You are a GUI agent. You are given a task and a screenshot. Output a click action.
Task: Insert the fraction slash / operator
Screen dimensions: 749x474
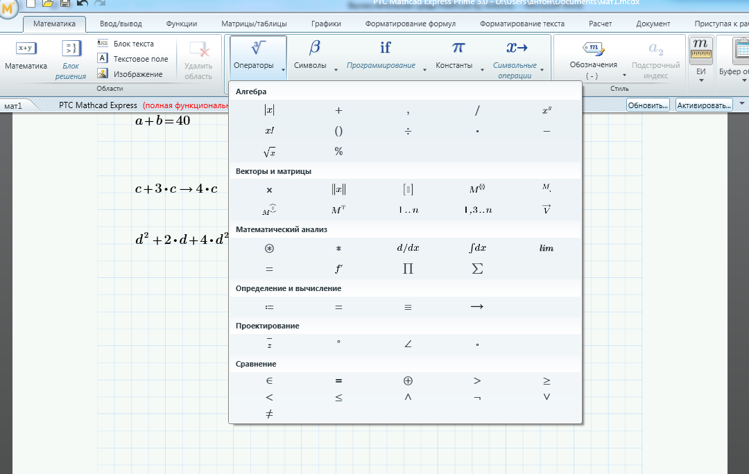[477, 110]
